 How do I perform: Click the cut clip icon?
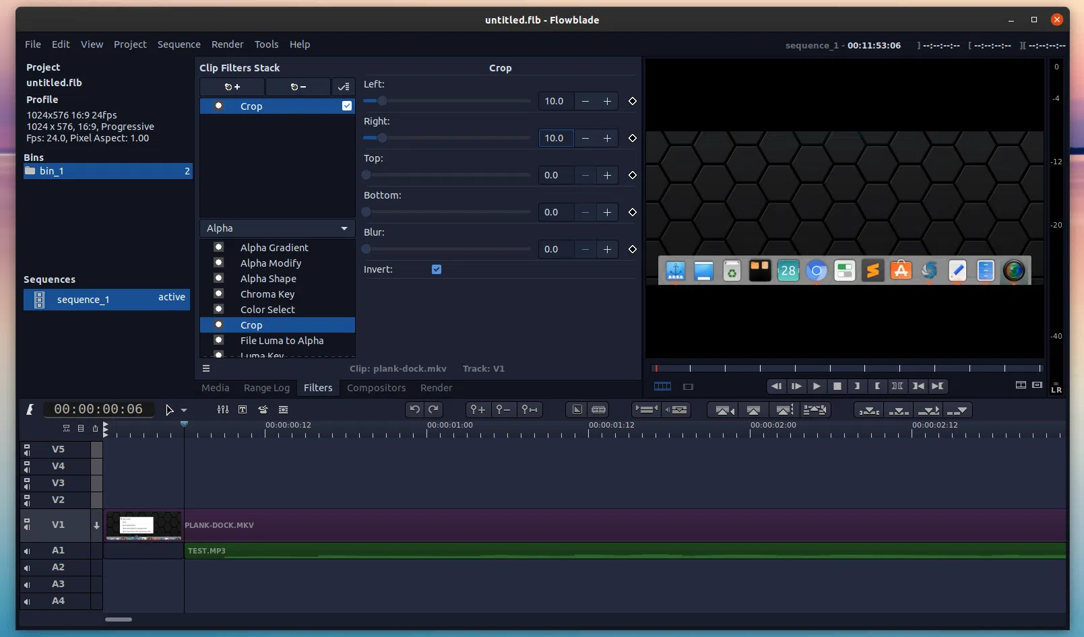pos(598,409)
